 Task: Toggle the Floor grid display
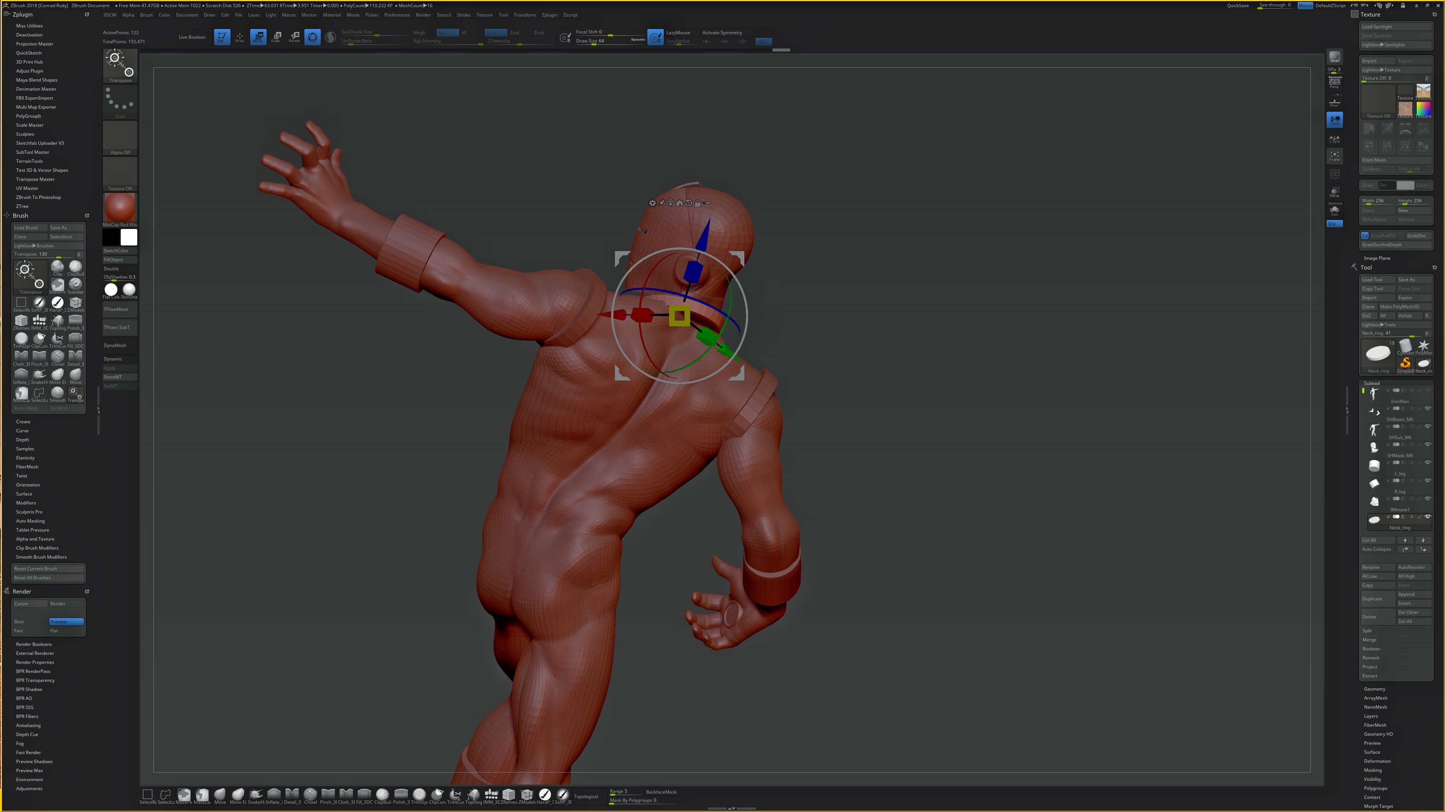pyautogui.click(x=1334, y=102)
